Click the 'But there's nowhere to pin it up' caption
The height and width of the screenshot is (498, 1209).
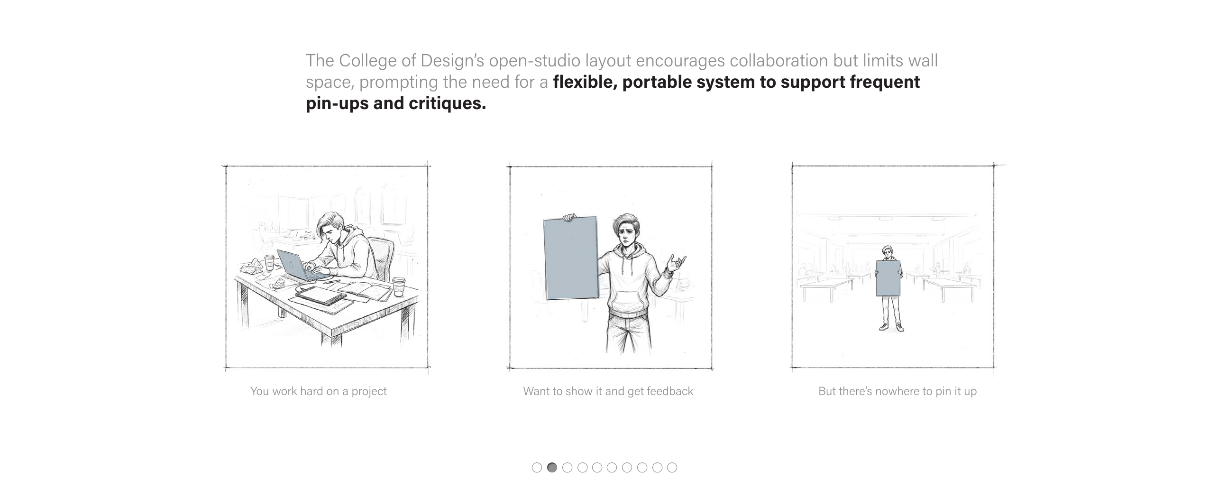click(x=897, y=391)
